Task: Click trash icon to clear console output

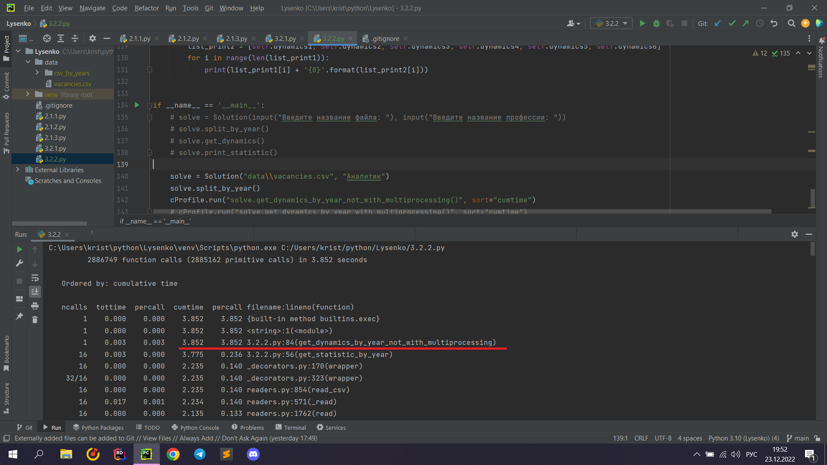Action: click(x=35, y=319)
